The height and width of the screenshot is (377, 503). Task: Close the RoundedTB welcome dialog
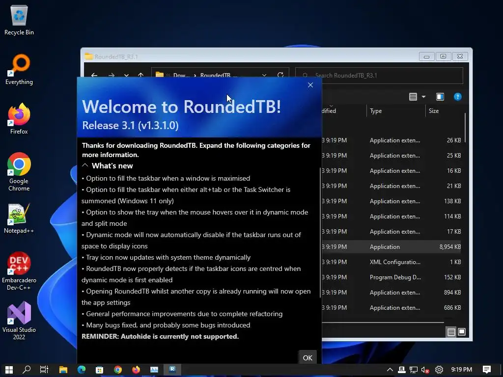click(x=310, y=85)
